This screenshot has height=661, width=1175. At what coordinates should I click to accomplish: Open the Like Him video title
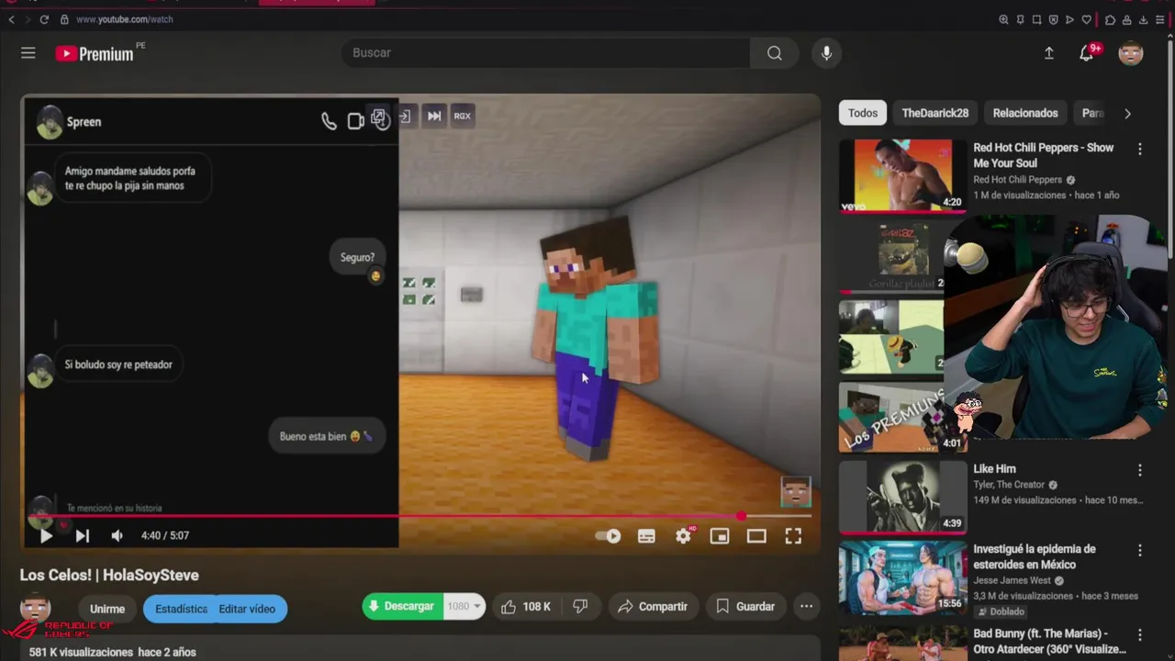click(994, 469)
